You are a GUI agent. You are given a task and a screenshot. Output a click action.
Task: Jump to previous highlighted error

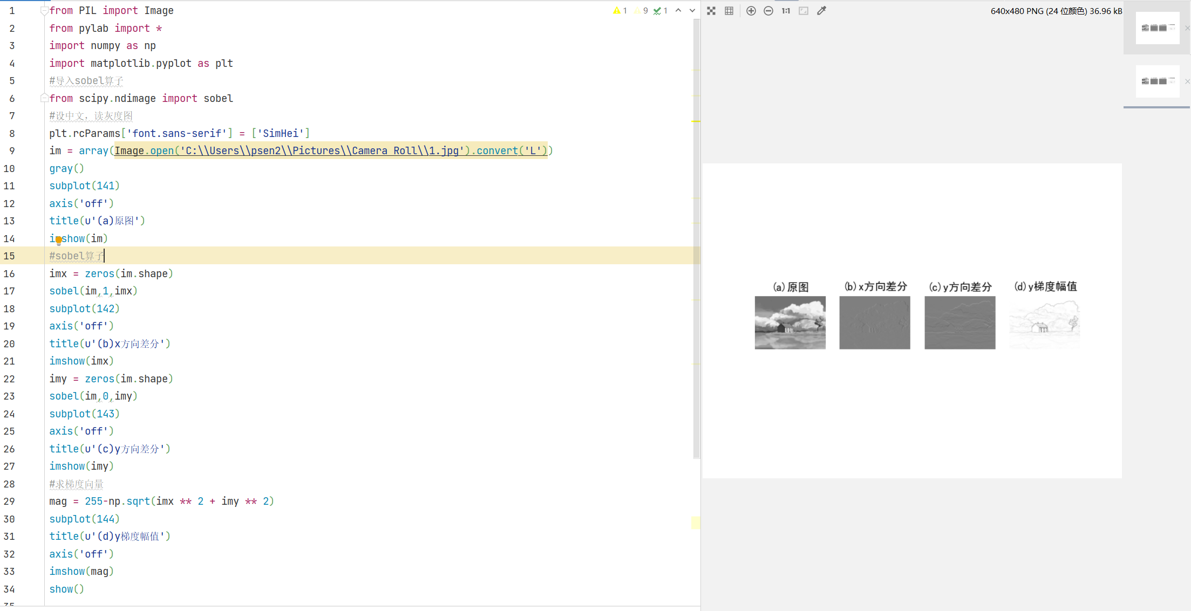[678, 11]
